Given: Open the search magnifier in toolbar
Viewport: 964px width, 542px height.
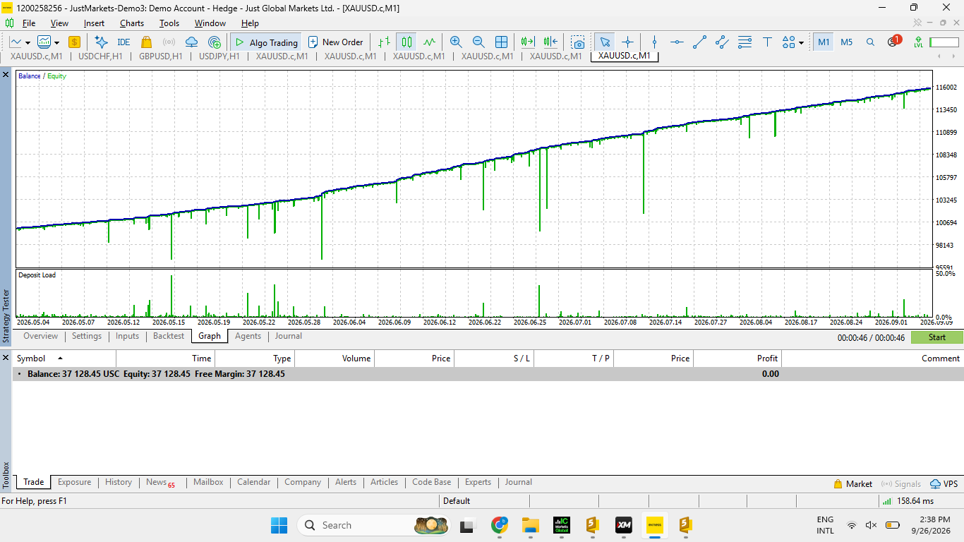Looking at the screenshot, I should (870, 42).
